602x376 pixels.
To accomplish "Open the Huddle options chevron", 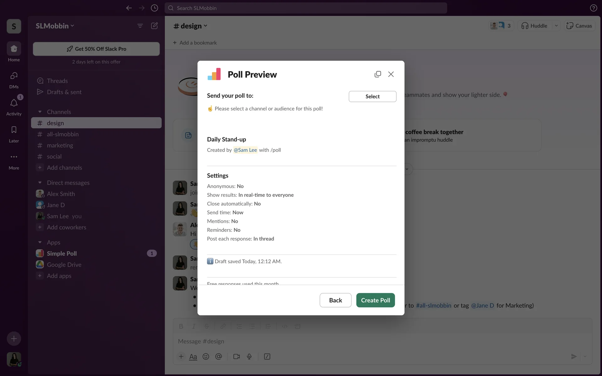I will (x=556, y=26).
